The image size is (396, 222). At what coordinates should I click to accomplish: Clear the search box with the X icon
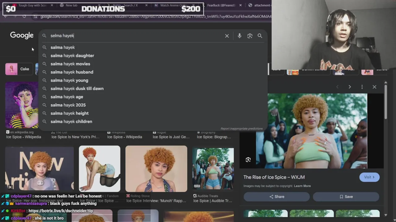227,36
